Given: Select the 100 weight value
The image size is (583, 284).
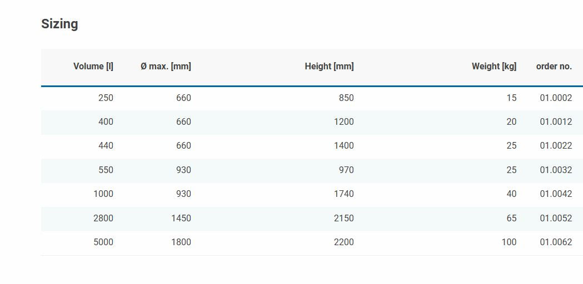Looking at the screenshot, I should click(x=509, y=242).
